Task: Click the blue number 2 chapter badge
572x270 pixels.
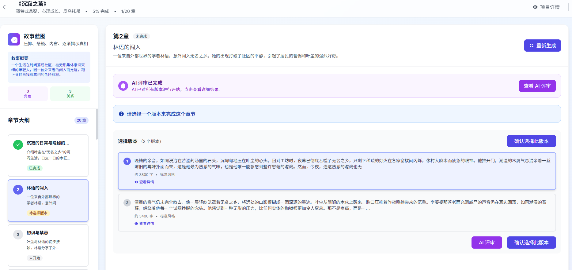Action: [x=18, y=190]
